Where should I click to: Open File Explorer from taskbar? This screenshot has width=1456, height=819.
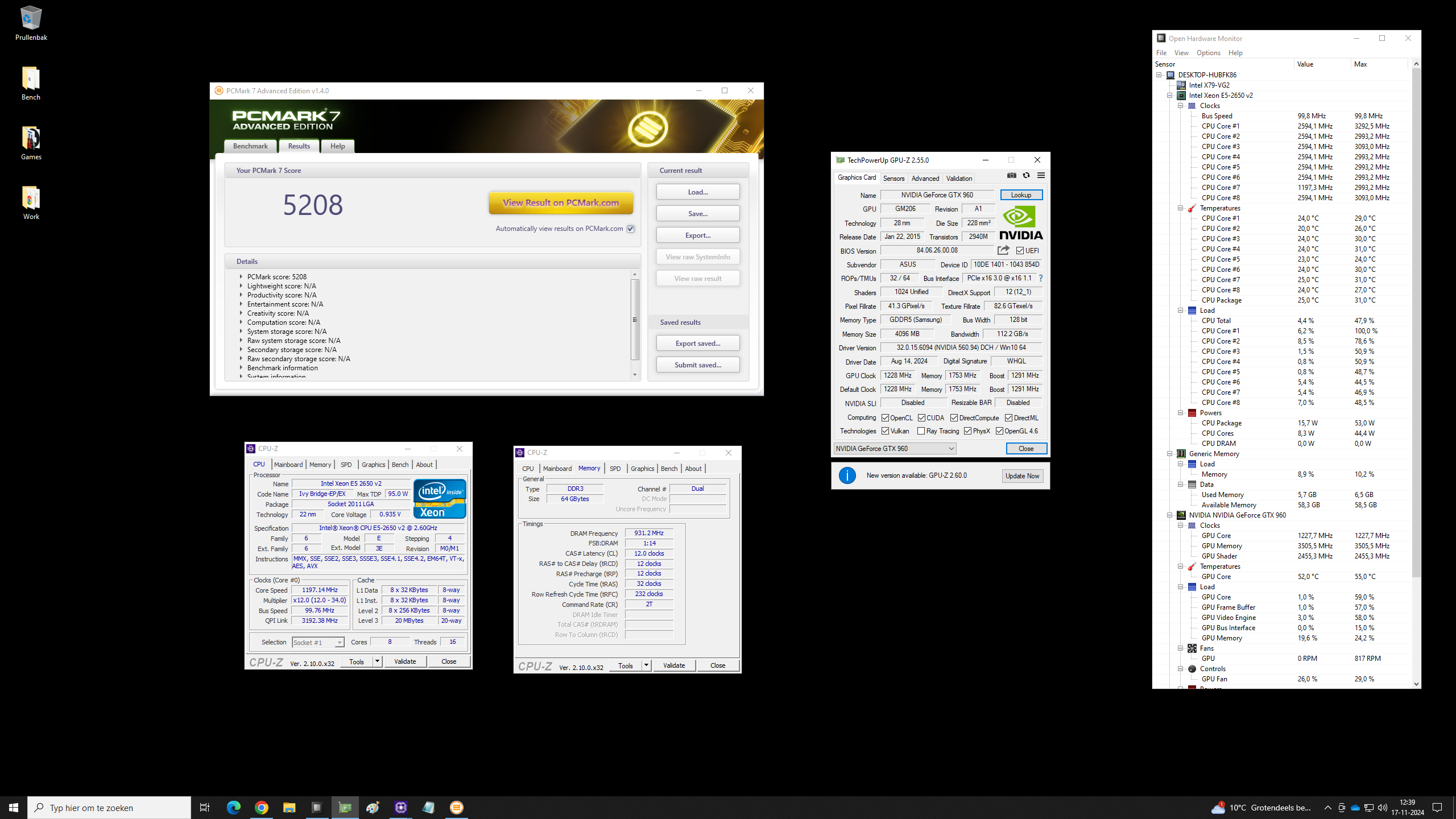[x=289, y=808]
